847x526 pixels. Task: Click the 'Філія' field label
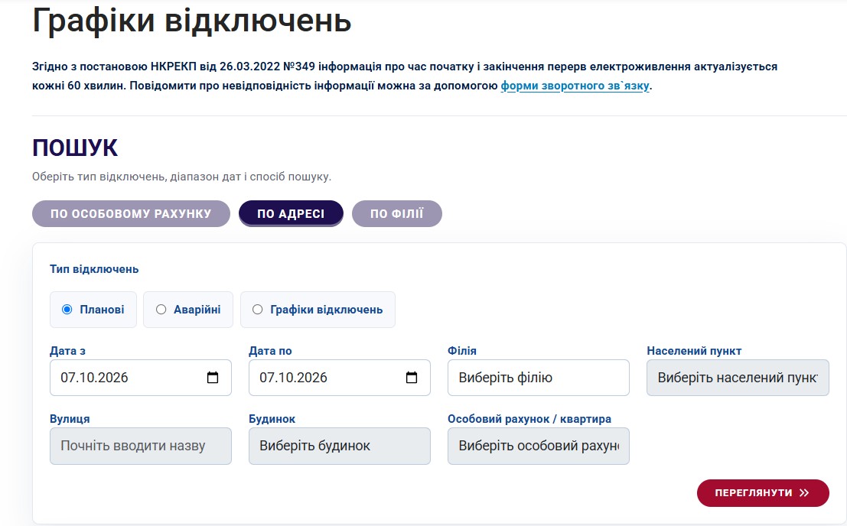click(462, 351)
